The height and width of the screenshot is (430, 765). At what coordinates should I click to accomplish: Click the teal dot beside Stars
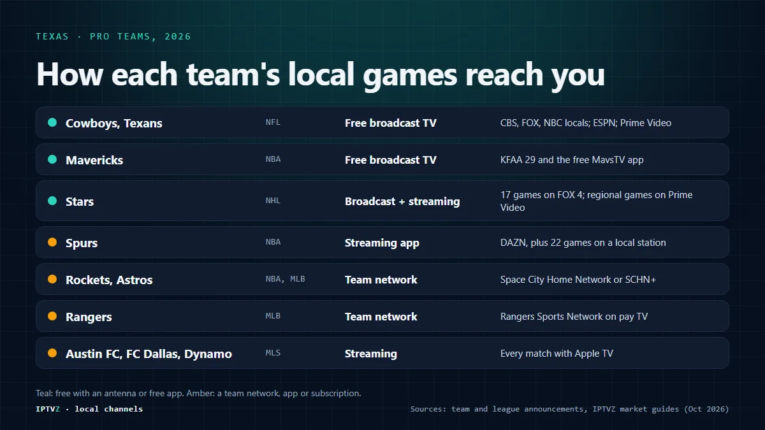[x=52, y=201]
